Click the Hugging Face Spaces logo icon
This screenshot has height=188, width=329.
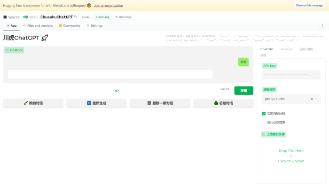[5, 17]
